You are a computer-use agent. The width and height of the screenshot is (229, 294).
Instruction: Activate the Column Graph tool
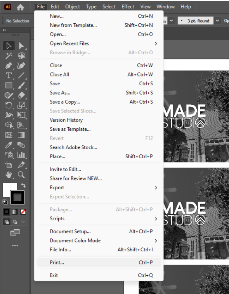(21, 155)
